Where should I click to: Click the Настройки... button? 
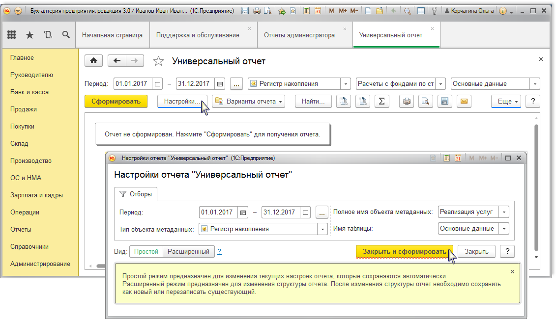[182, 101]
